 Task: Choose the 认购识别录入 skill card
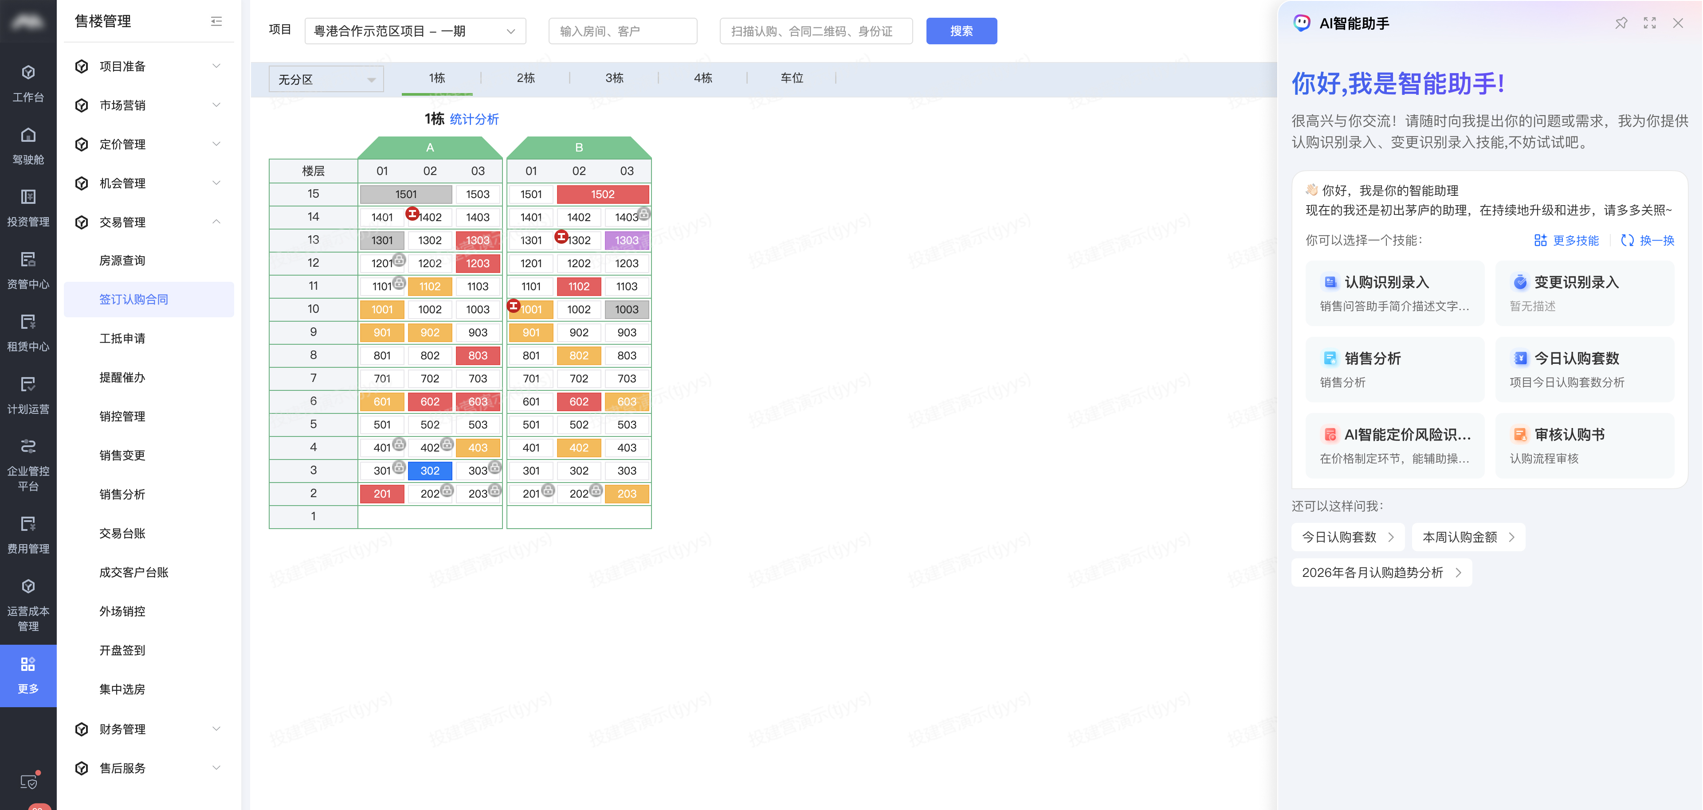point(1395,293)
